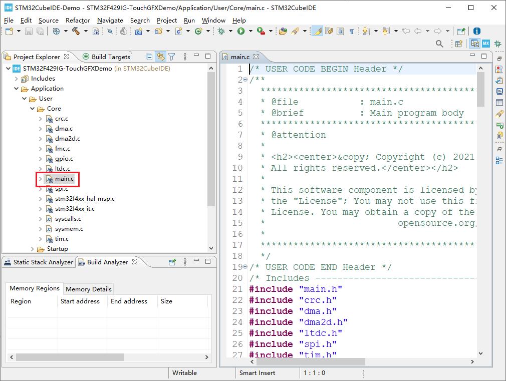506x381 pixels.
Task: Toggle Link with Editor in Project Explorer
Action: point(160,57)
